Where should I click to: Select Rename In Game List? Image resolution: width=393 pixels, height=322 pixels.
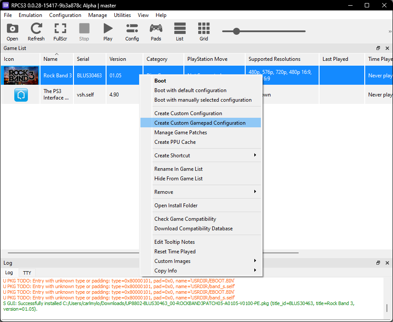[x=200, y=169]
